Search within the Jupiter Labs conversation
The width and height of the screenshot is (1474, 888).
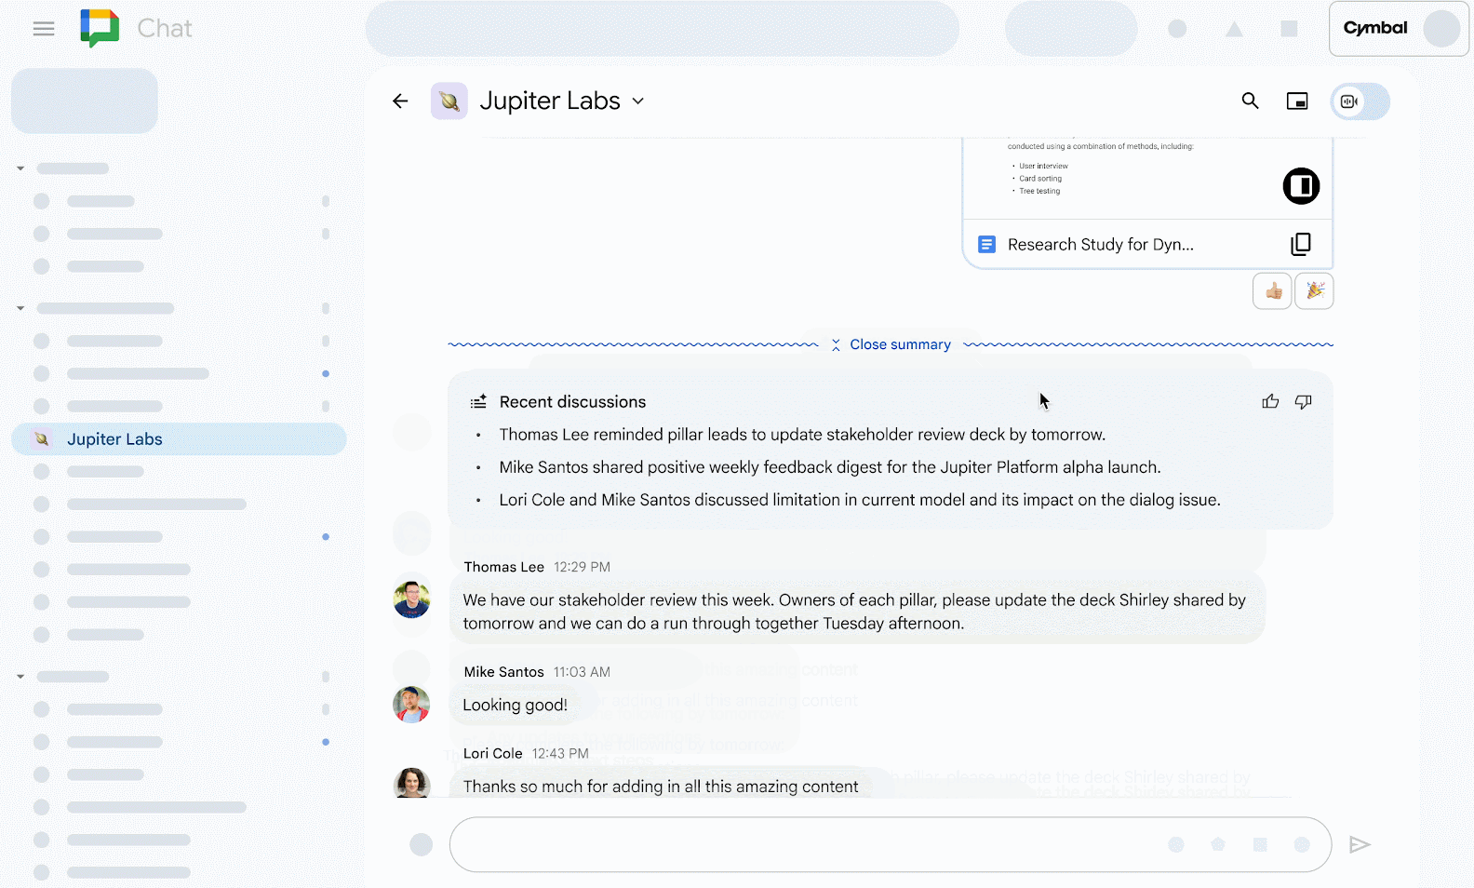[x=1250, y=101]
